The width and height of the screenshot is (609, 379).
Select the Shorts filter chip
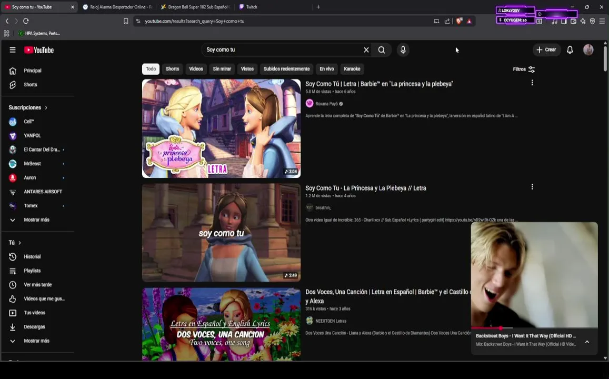click(x=173, y=69)
